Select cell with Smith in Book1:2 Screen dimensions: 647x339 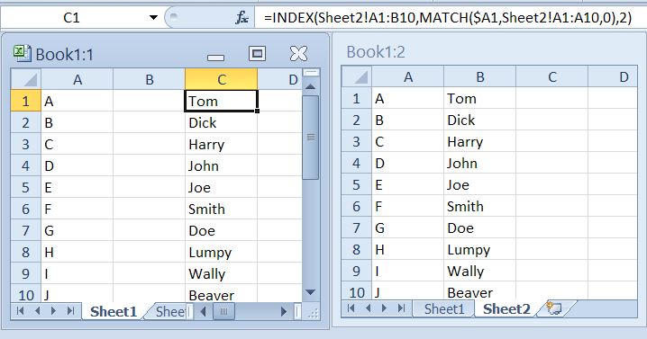[480, 206]
